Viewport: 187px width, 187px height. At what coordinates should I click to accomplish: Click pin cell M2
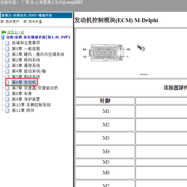105,125
